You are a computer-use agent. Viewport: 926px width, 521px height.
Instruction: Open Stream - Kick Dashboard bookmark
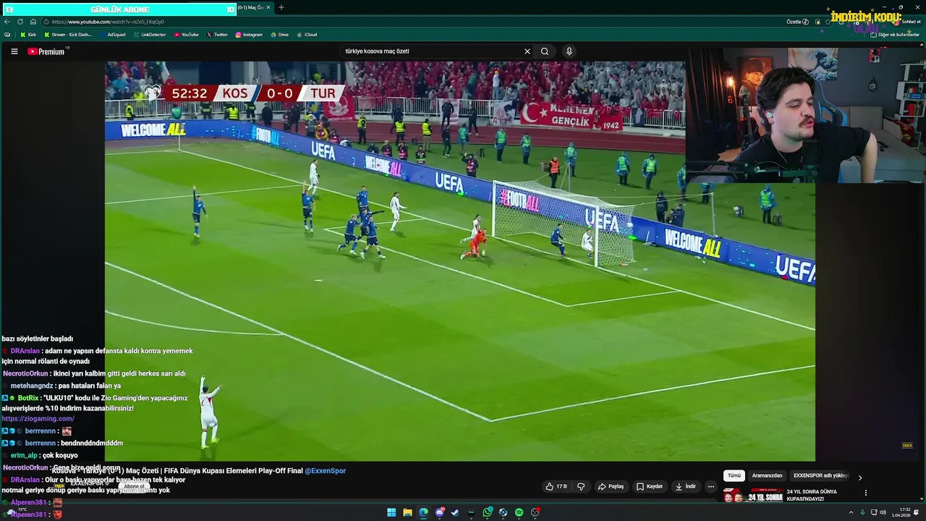(68, 35)
